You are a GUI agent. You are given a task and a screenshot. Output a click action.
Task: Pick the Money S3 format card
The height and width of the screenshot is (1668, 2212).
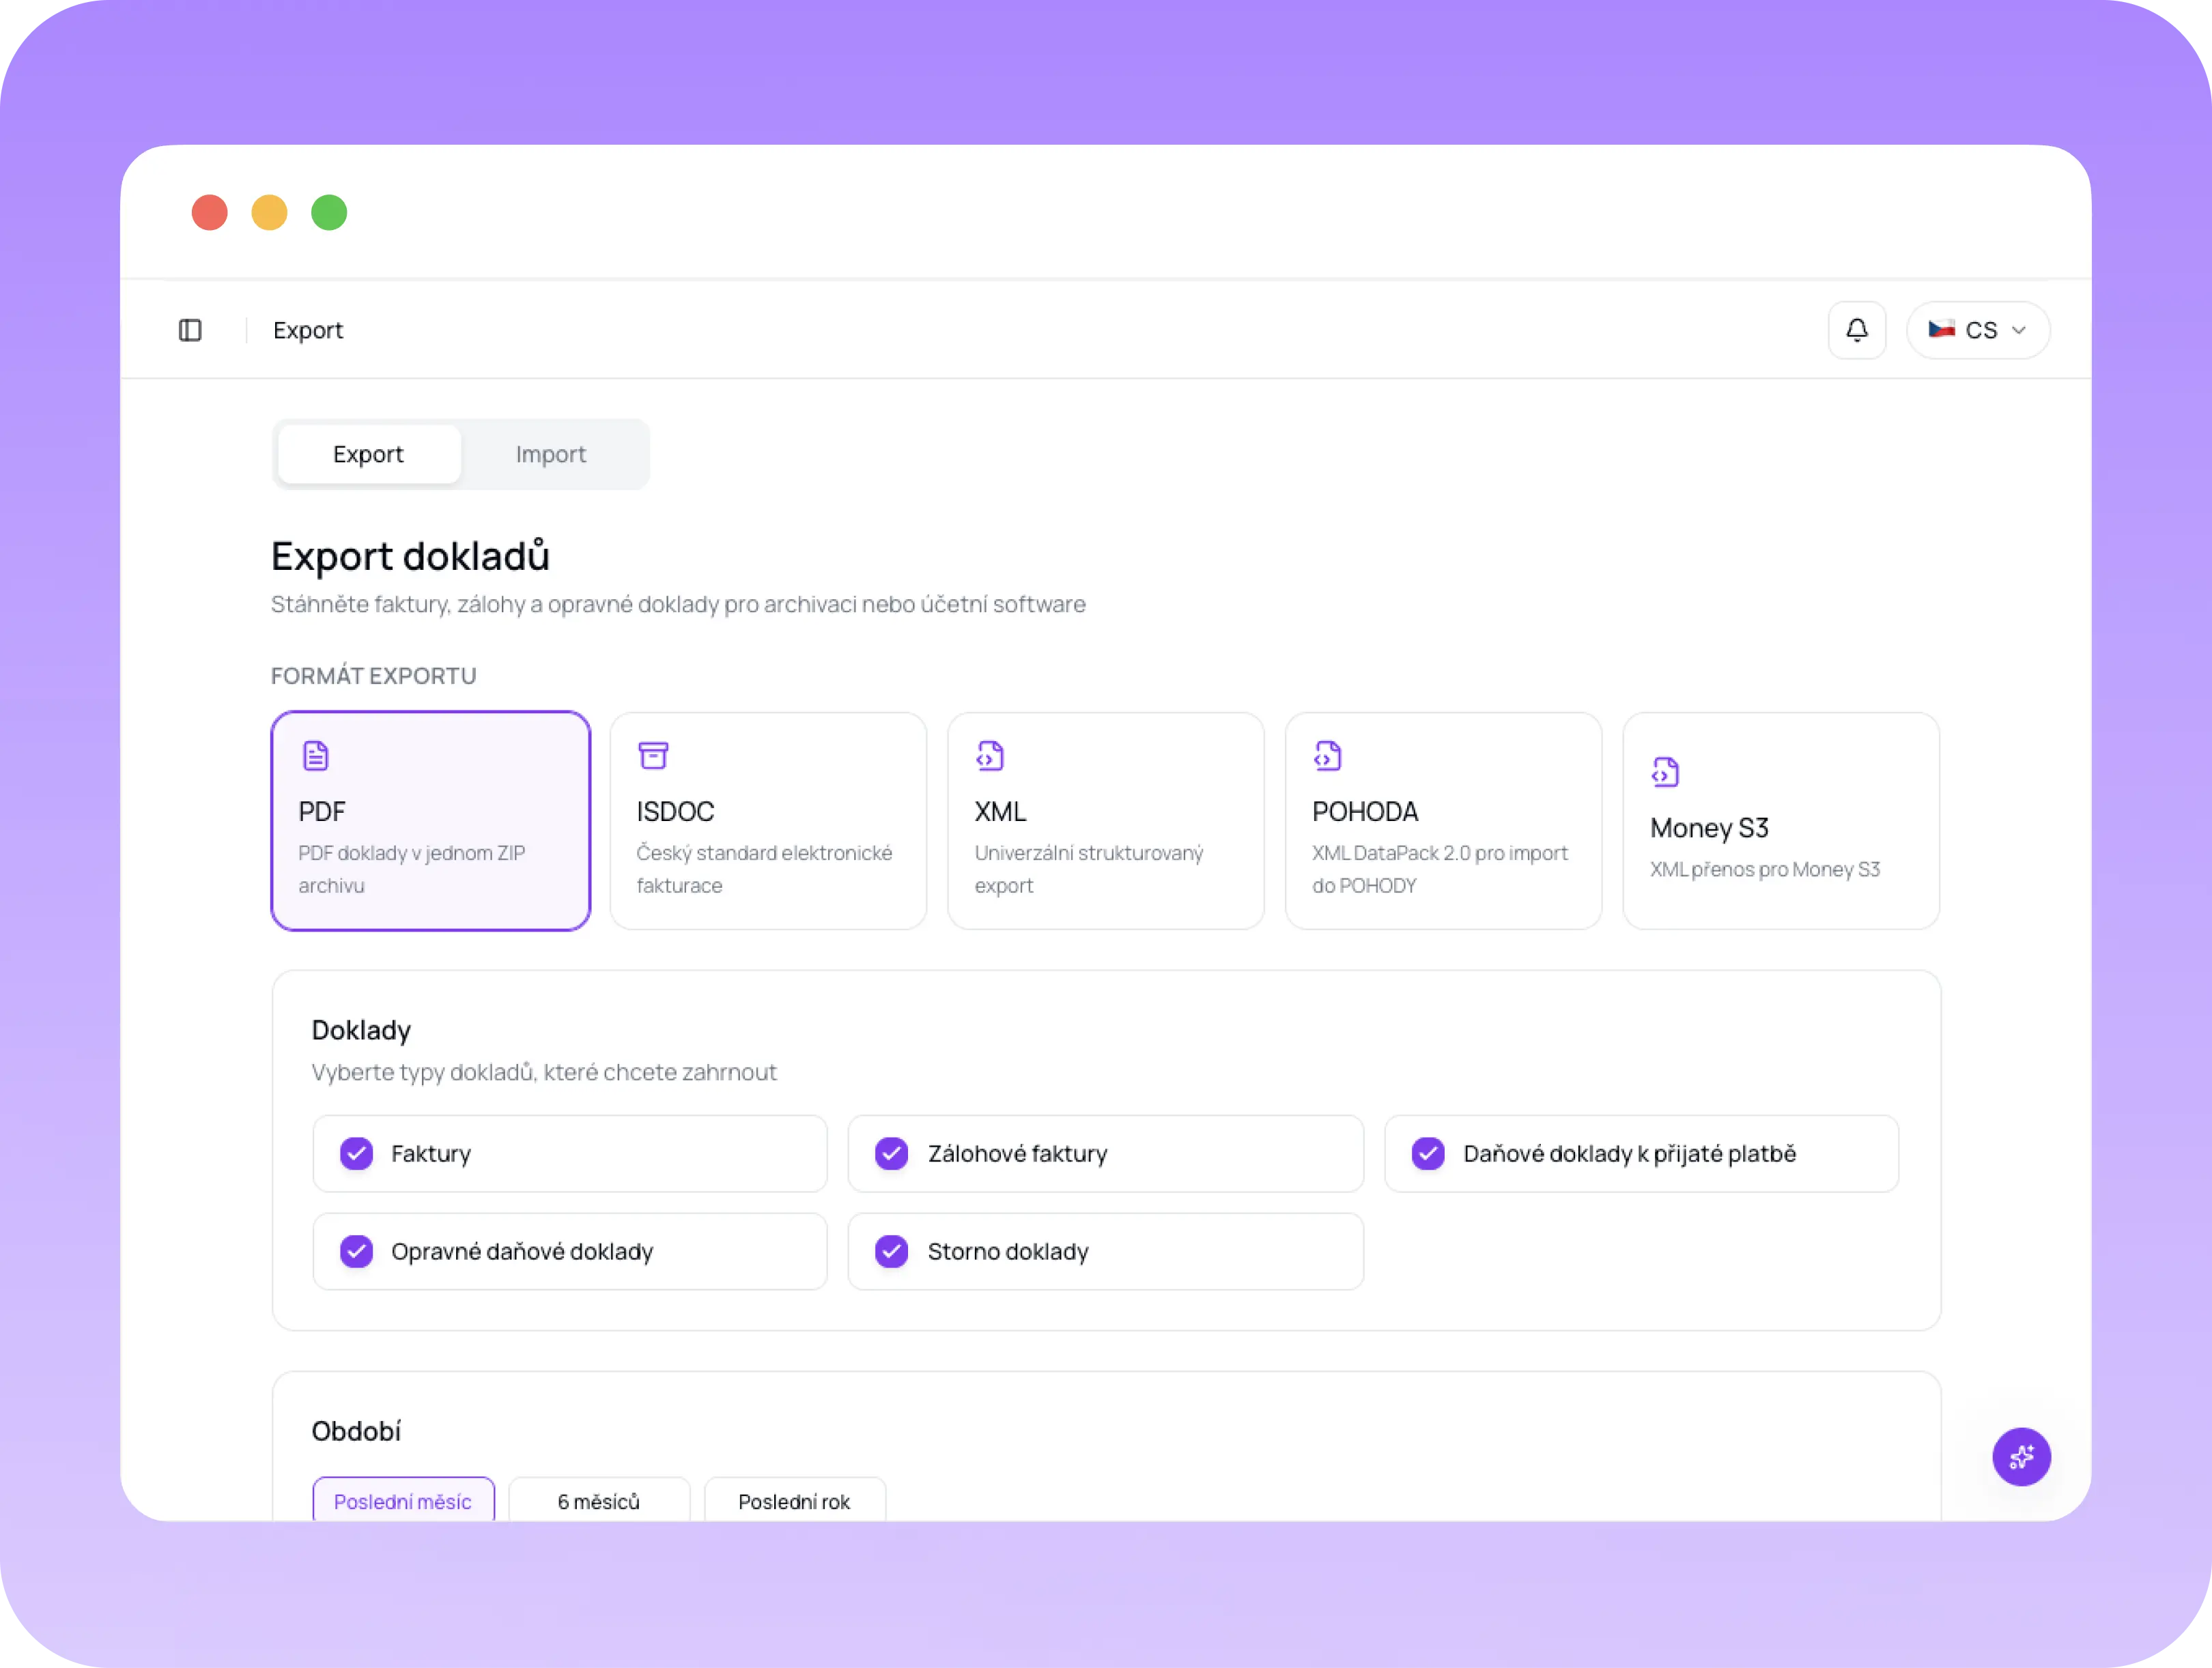point(1781,820)
